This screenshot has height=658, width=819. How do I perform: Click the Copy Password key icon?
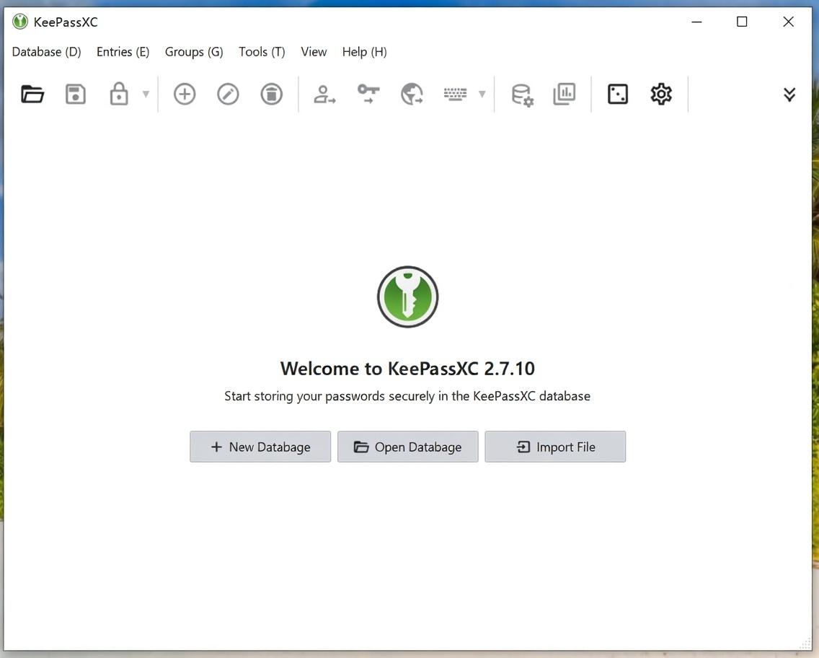point(368,94)
